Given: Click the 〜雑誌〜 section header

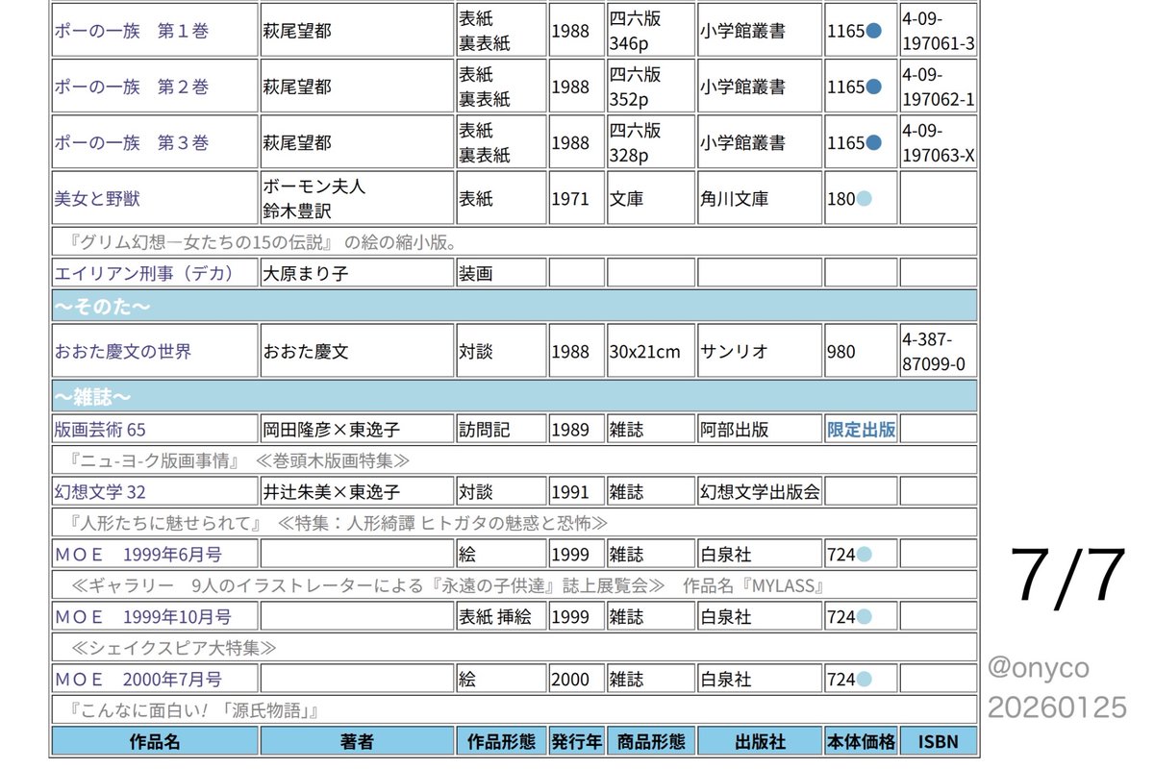Looking at the screenshot, I should (x=514, y=396).
